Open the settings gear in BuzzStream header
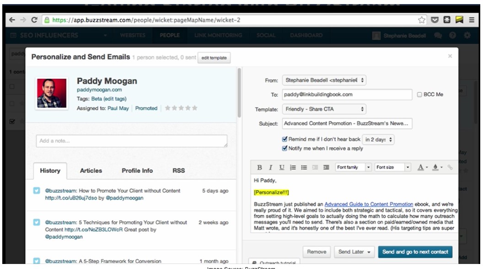 467,35
